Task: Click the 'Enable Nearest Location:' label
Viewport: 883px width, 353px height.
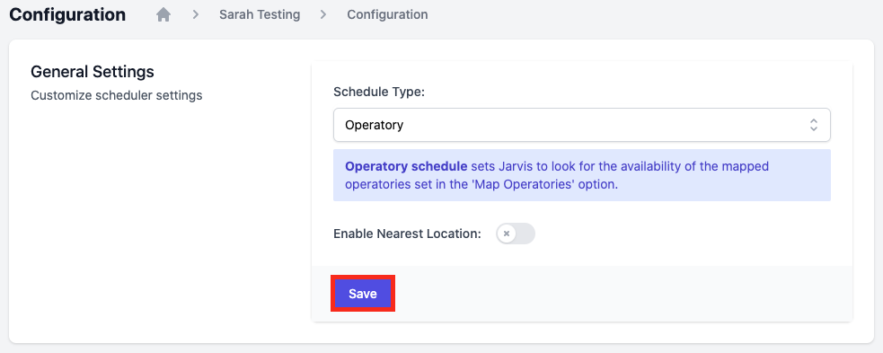Action: tap(407, 234)
